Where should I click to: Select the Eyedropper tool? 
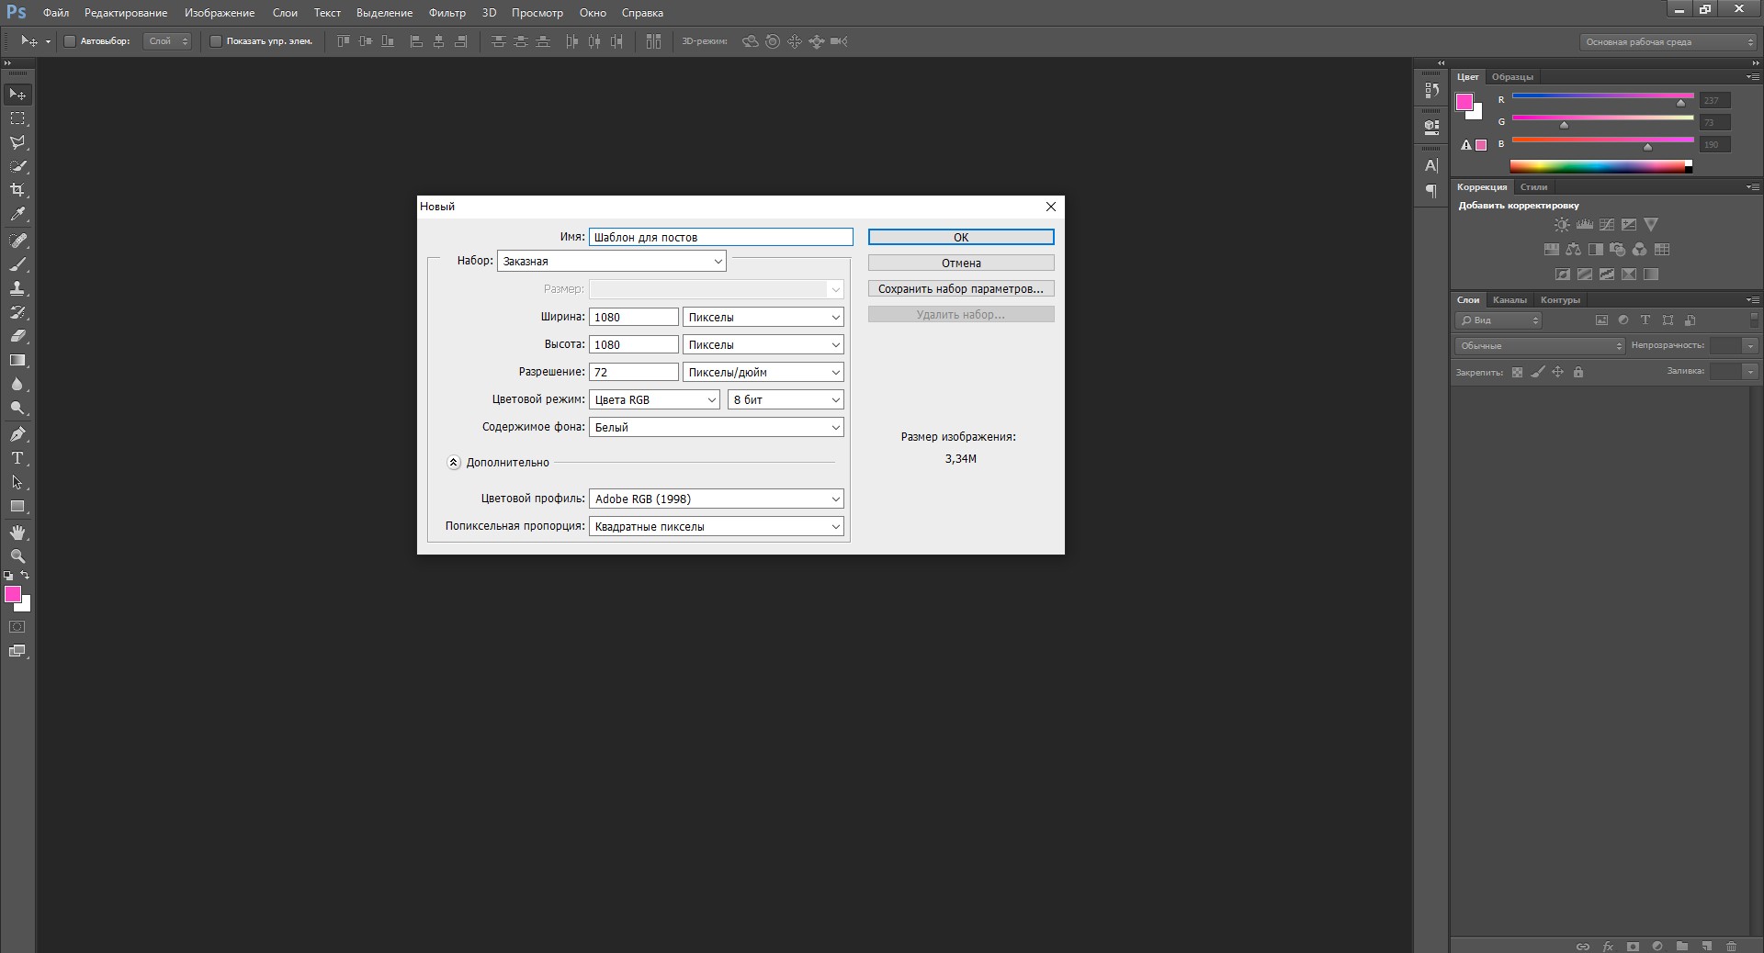pos(17,214)
